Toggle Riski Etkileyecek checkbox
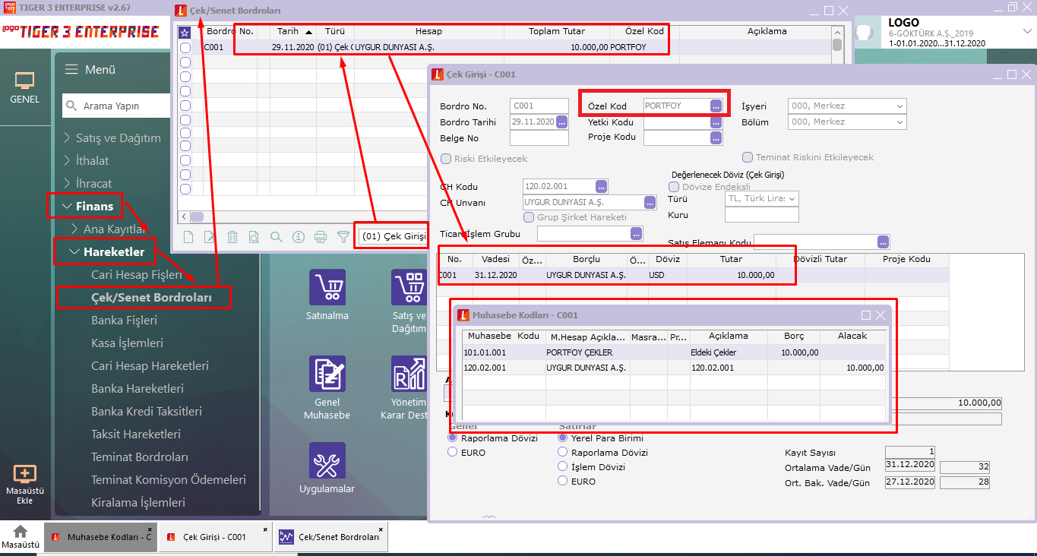1037x556 pixels. (446, 159)
